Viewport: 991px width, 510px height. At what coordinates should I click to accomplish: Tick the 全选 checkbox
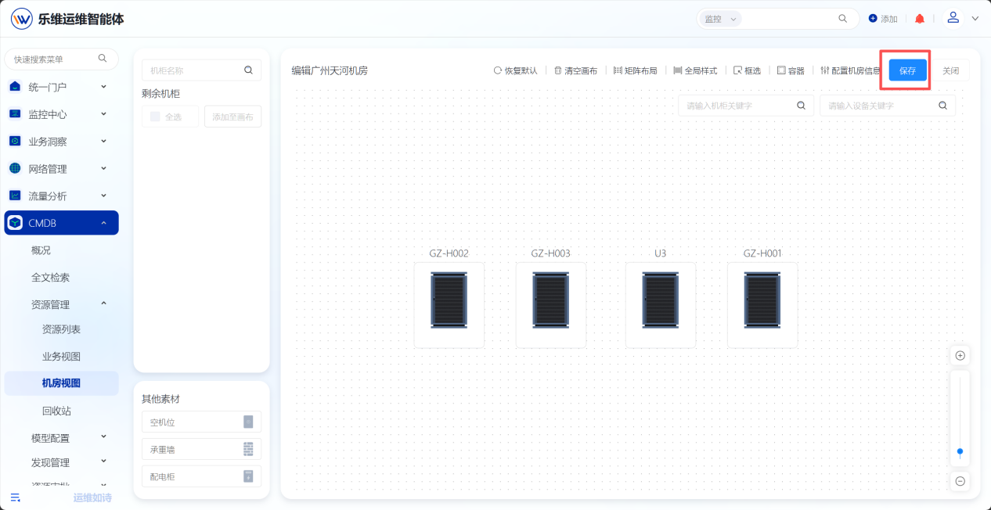tap(155, 117)
